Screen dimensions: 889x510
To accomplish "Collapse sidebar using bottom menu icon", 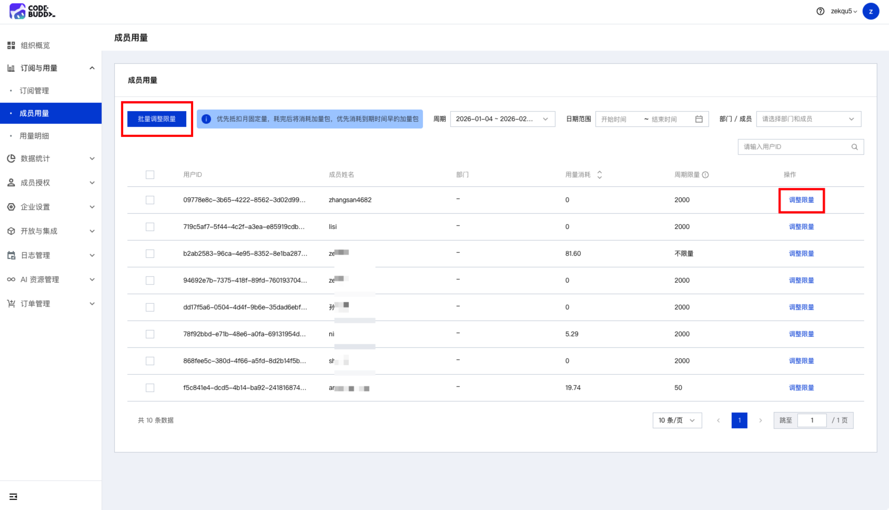I will coord(13,496).
